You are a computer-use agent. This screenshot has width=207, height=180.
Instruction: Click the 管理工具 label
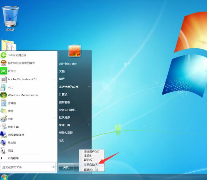64,125
